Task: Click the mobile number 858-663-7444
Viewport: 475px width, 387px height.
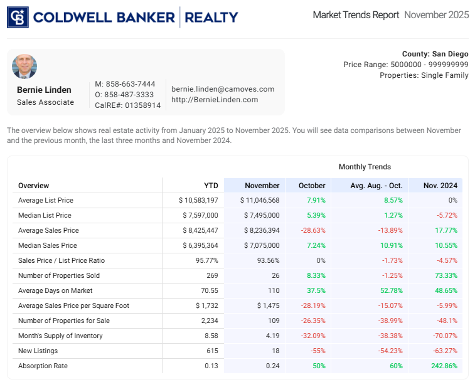Action: [129, 84]
